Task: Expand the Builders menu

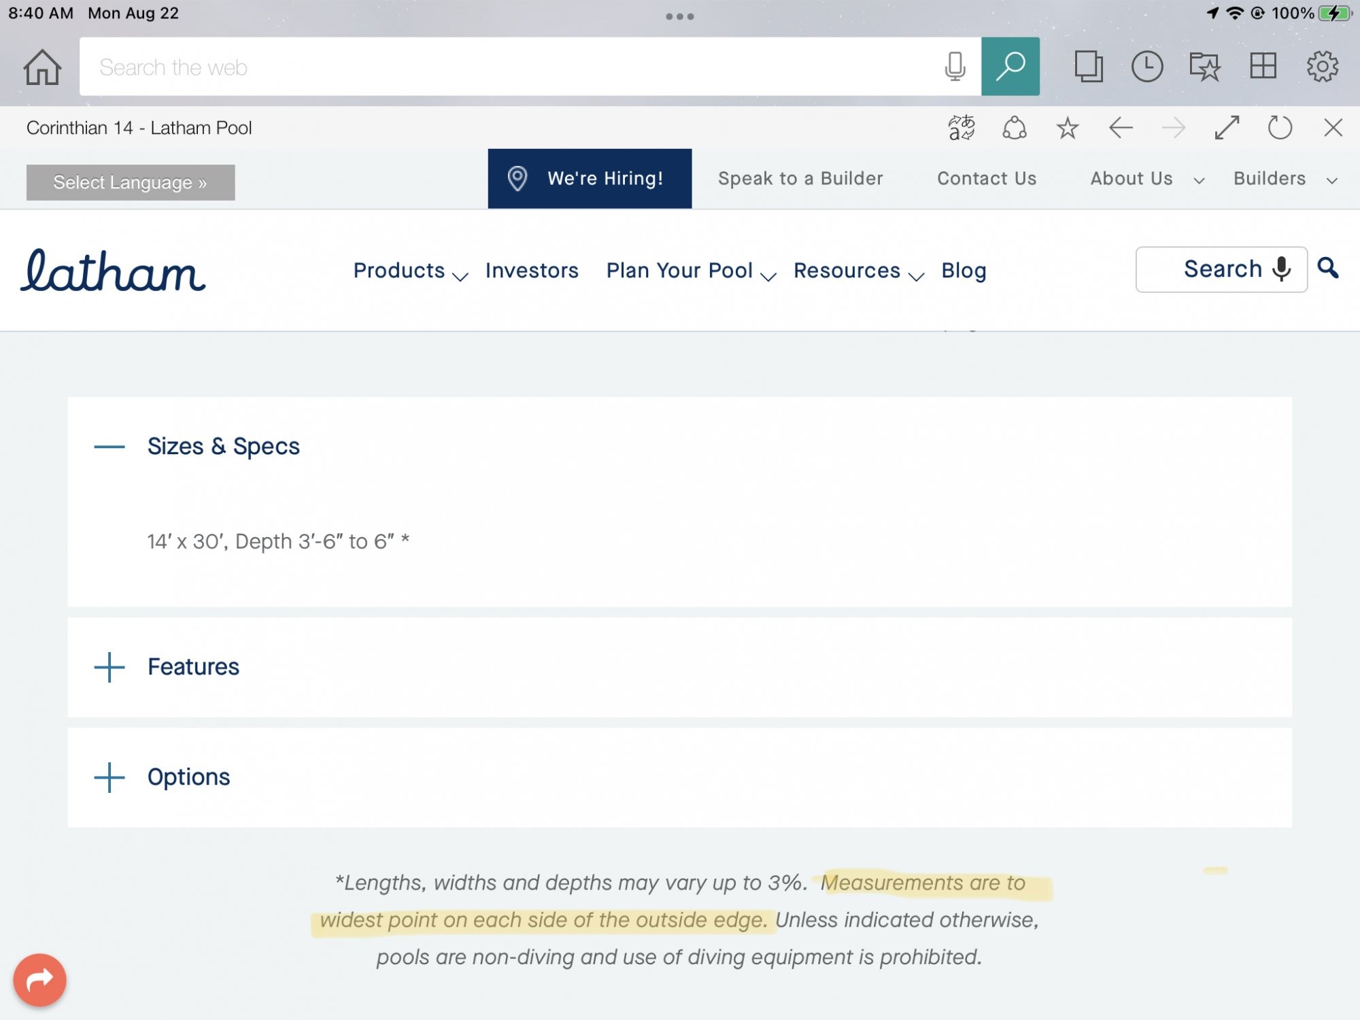Action: 1285,179
